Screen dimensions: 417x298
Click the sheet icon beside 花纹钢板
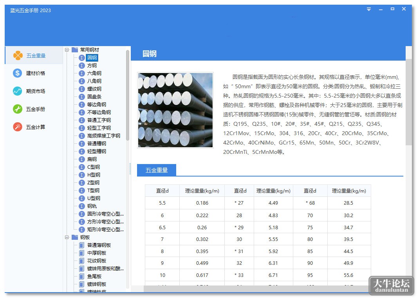click(82, 261)
